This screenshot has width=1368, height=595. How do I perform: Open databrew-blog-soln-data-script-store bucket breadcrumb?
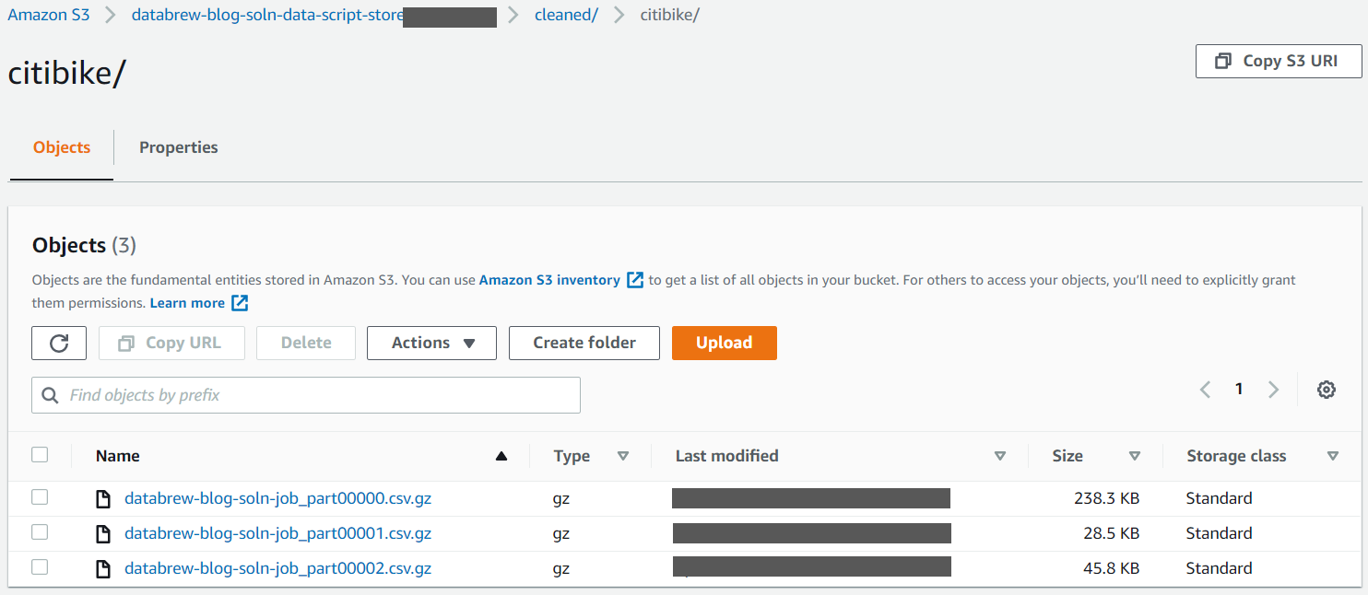[x=267, y=16]
